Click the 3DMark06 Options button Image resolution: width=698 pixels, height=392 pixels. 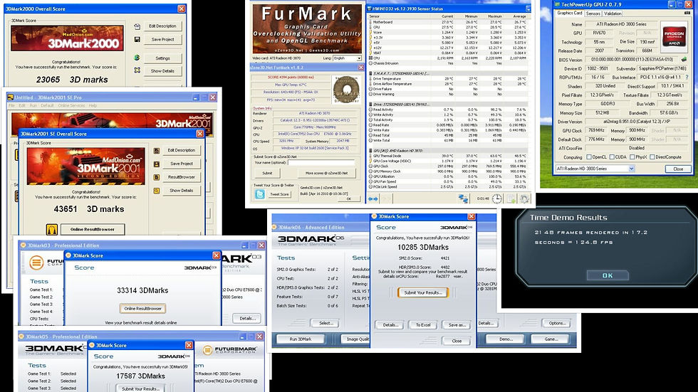pos(557,323)
